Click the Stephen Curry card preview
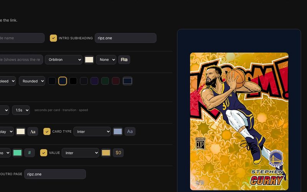The height and width of the screenshot is (192, 307). tap(239, 121)
